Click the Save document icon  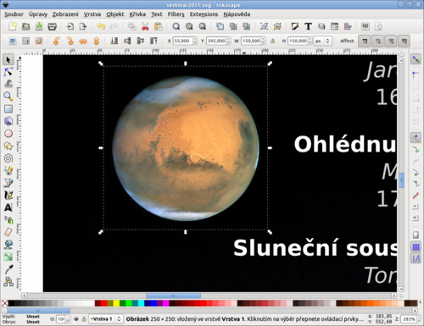pyautogui.click(x=39, y=26)
